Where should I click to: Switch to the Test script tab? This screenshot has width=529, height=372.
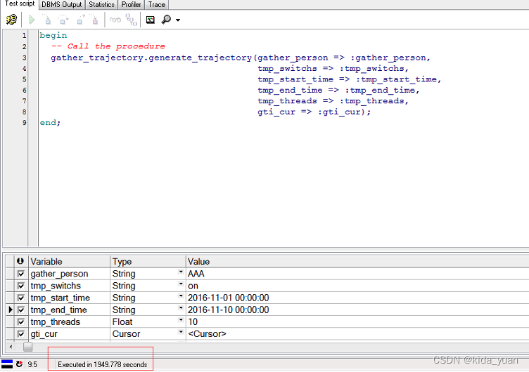(x=20, y=4)
